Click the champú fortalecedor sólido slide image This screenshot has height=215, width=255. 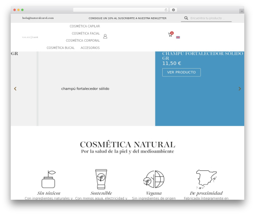click(x=85, y=88)
